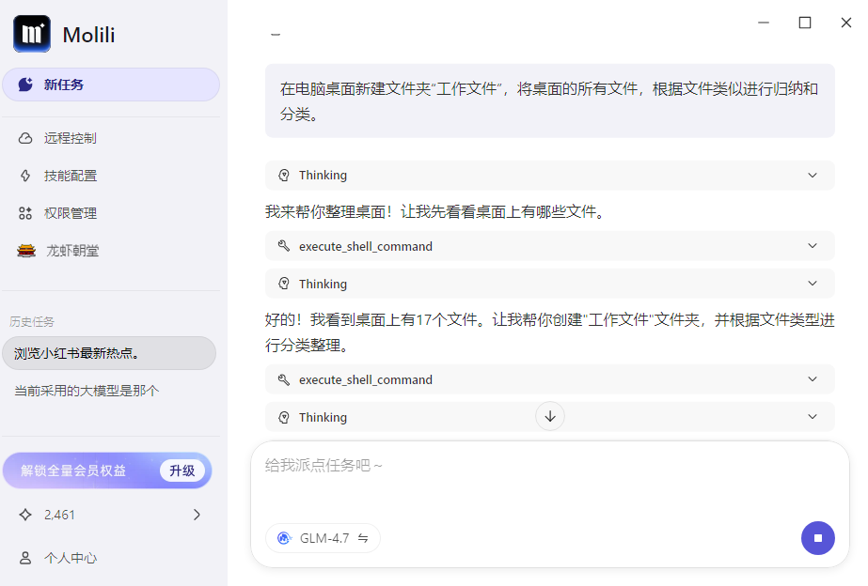The width and height of the screenshot is (868, 586).
Task: Open credits details chevron arrow
Action: [x=197, y=515]
